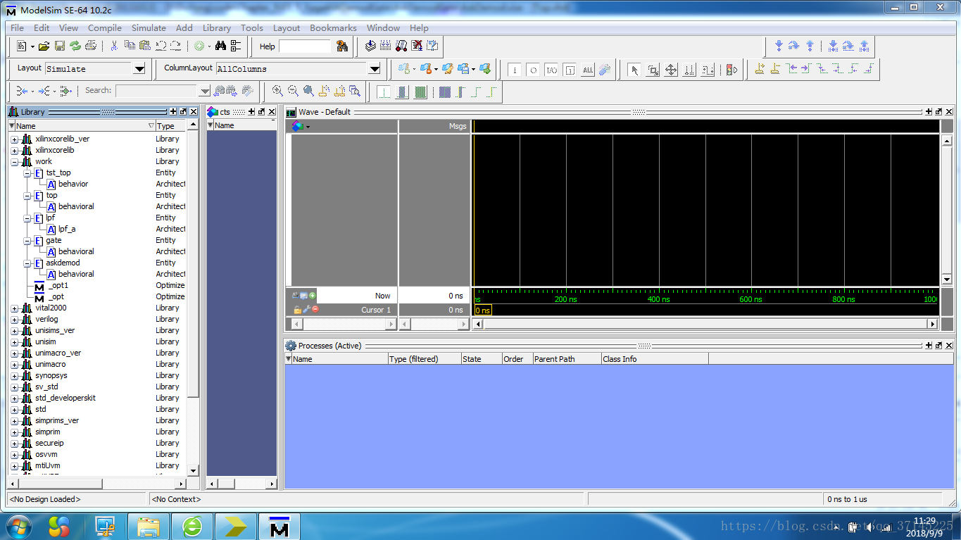
Task: Click the Find Next Transition icon
Action: click(x=807, y=69)
